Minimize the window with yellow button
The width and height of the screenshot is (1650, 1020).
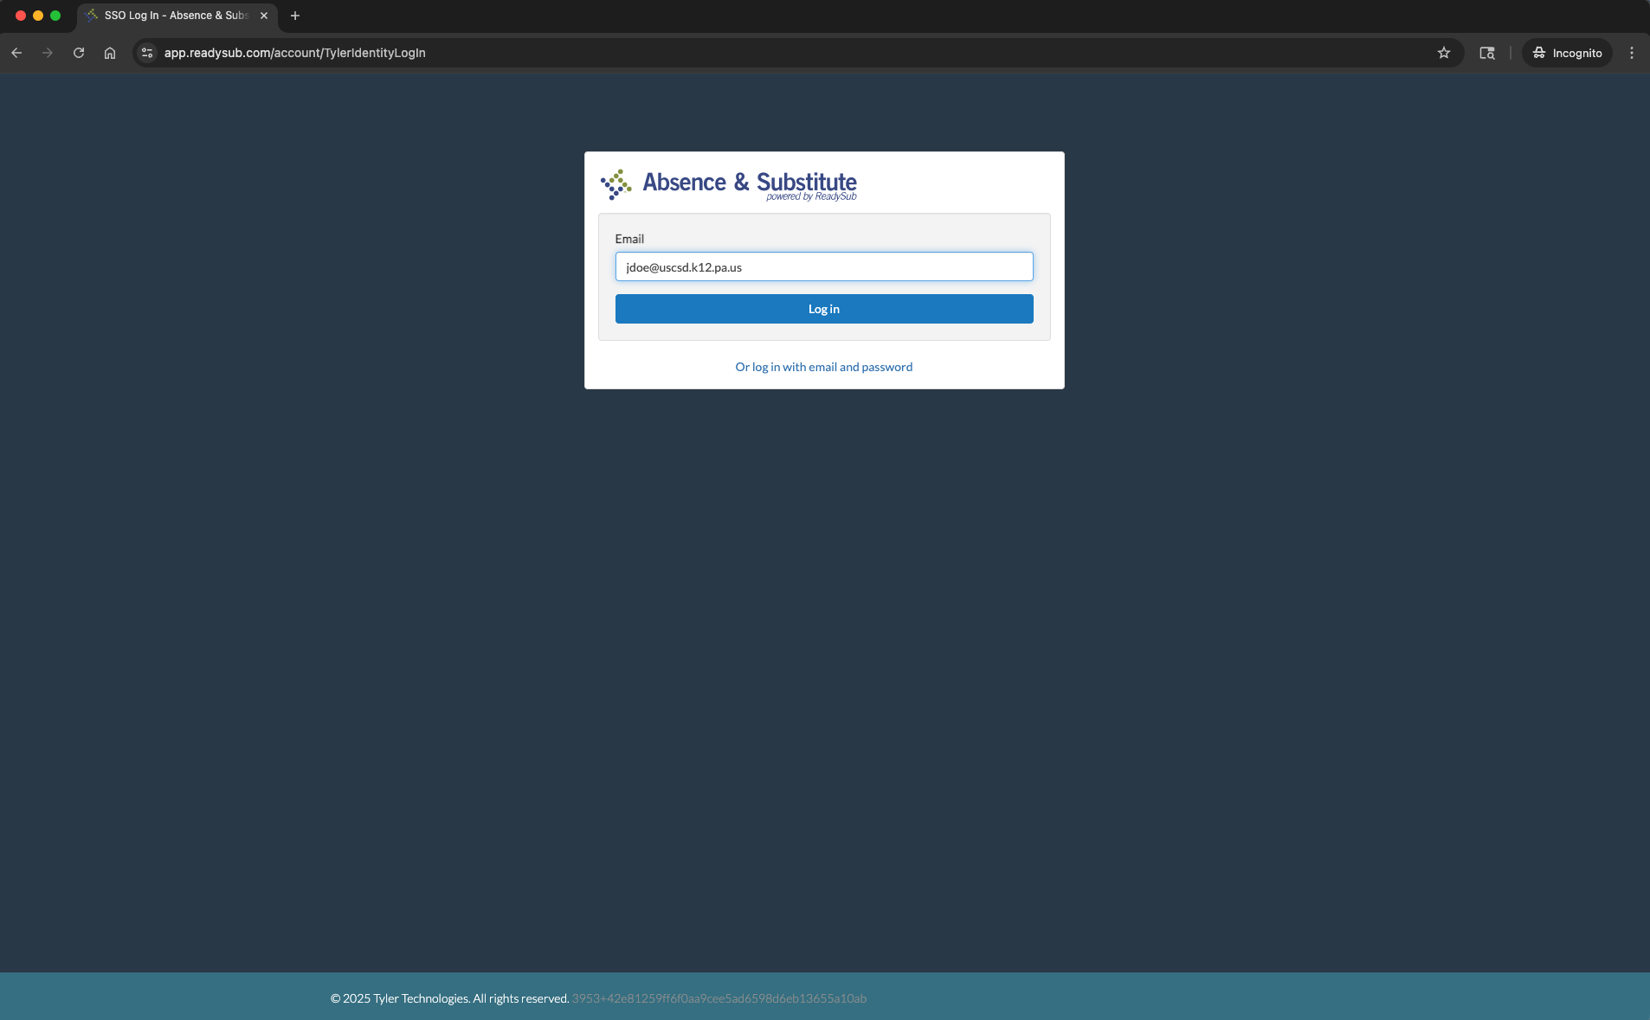pyautogui.click(x=38, y=16)
